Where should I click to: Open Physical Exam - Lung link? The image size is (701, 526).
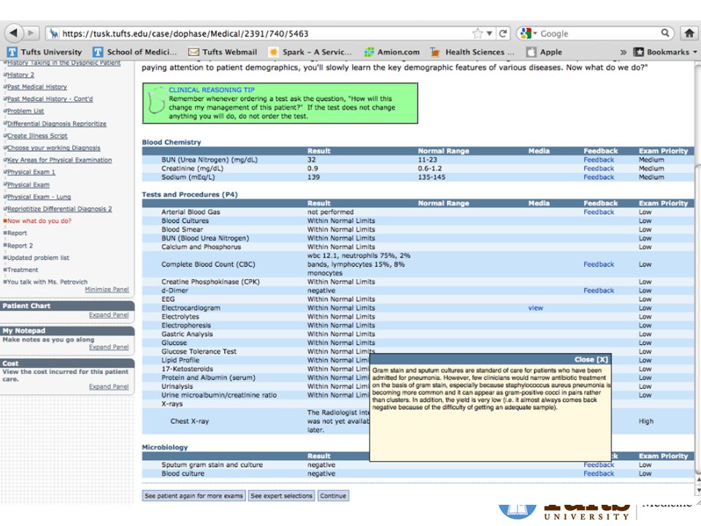tap(39, 197)
